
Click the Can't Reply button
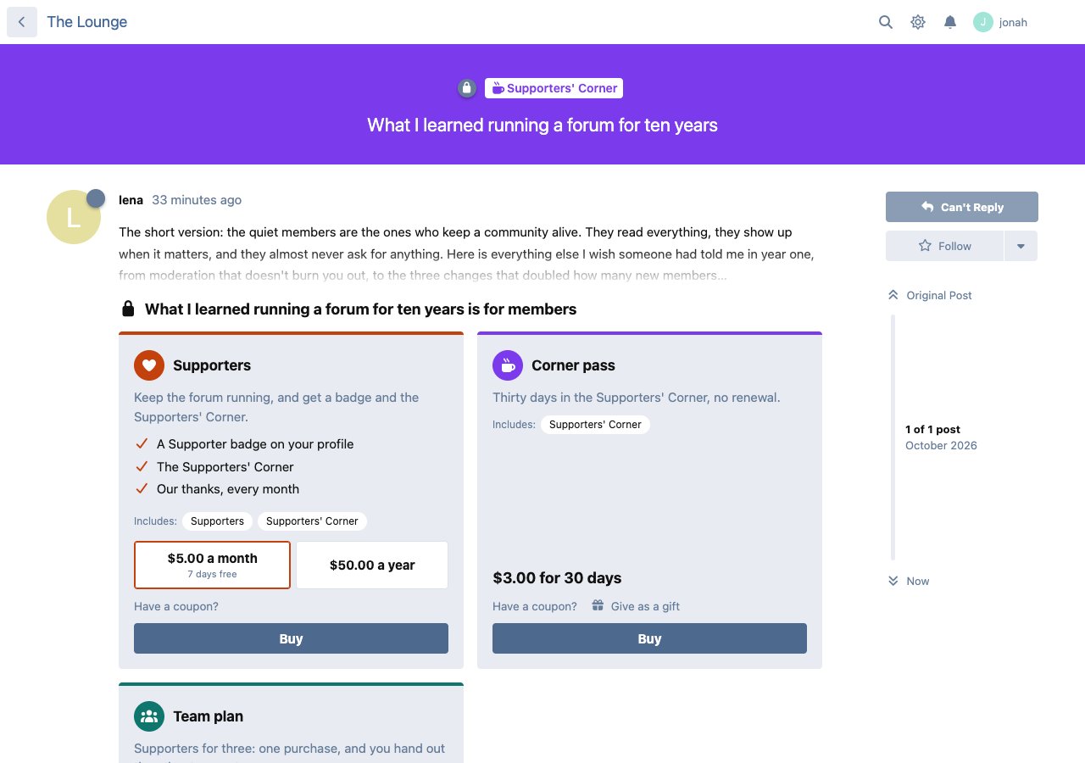(x=962, y=207)
